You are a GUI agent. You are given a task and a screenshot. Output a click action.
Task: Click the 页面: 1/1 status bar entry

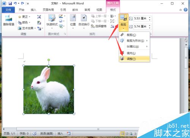pyautogui.click(x=9, y=133)
